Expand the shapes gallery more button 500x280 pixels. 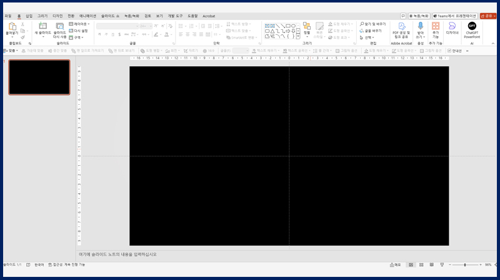pos(298,37)
